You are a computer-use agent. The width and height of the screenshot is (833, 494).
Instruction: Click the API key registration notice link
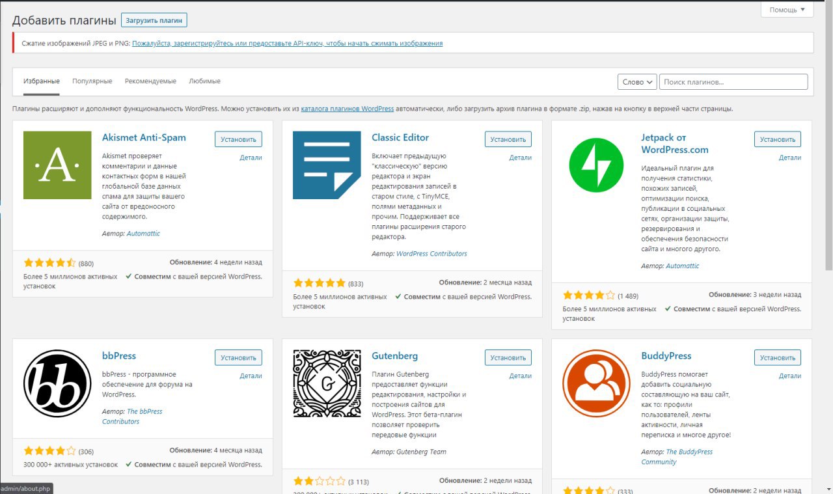tap(287, 43)
